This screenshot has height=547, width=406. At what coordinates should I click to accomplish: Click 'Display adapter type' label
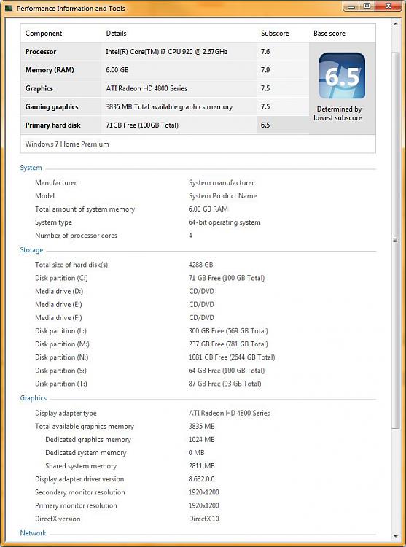[x=66, y=414]
